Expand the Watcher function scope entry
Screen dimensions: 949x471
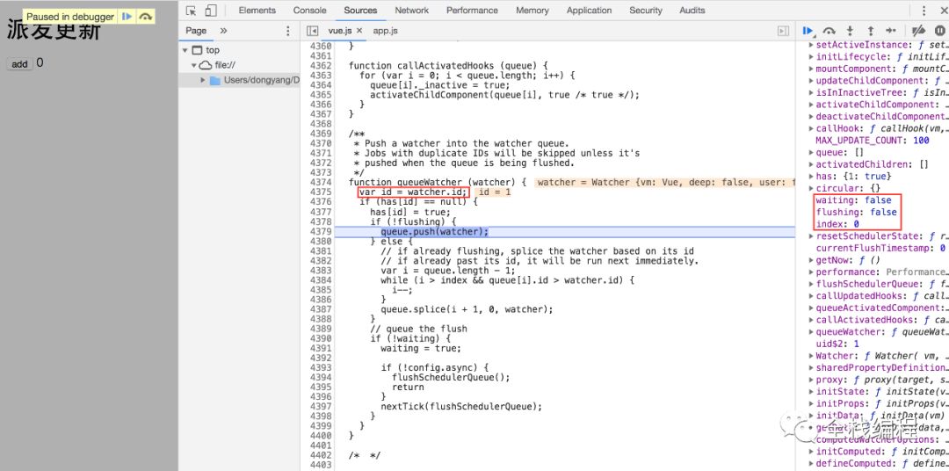812,356
